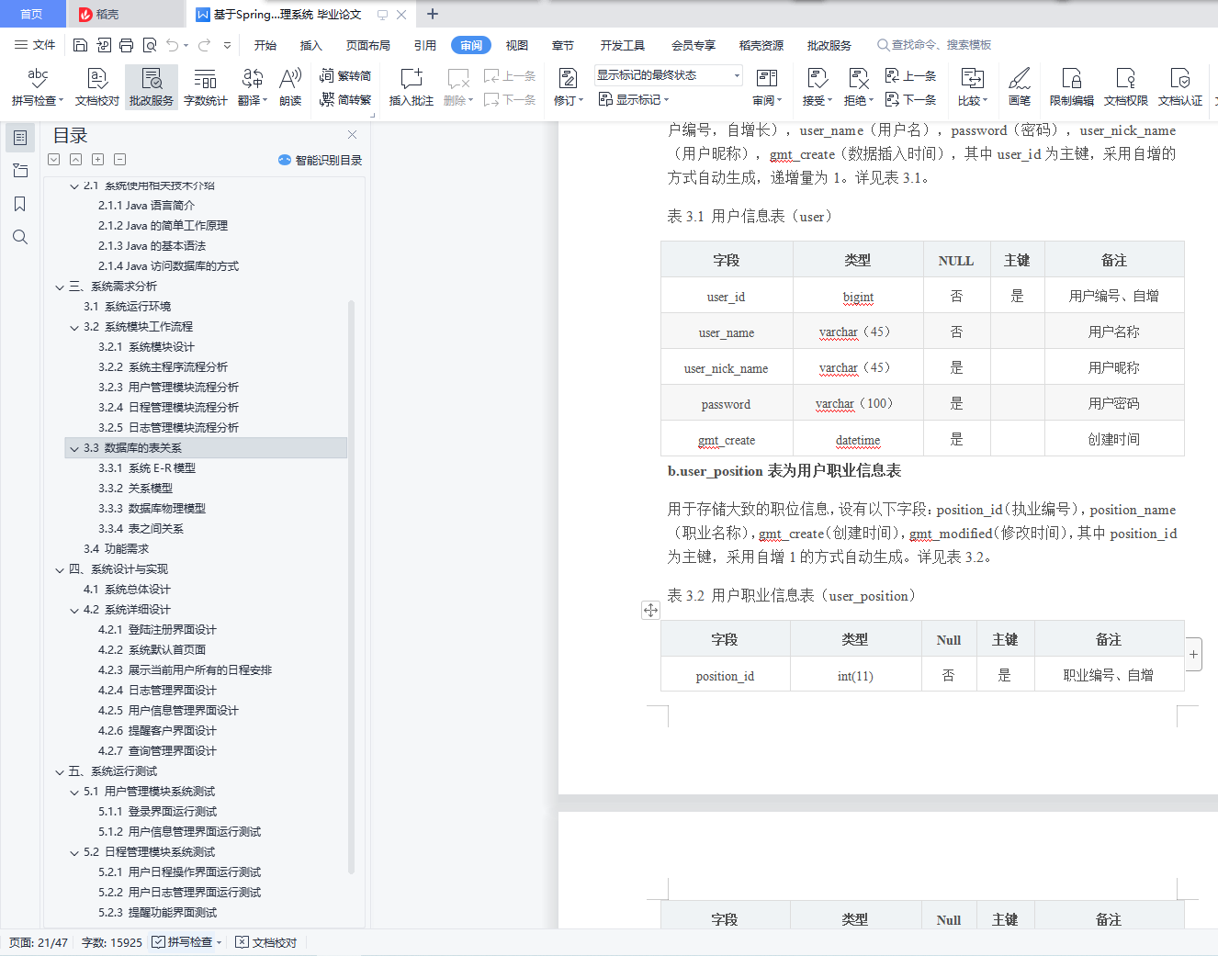Viewport: 1218px width, 956px height.
Task: Switch to the 引用 tab
Action: pyautogui.click(x=424, y=45)
